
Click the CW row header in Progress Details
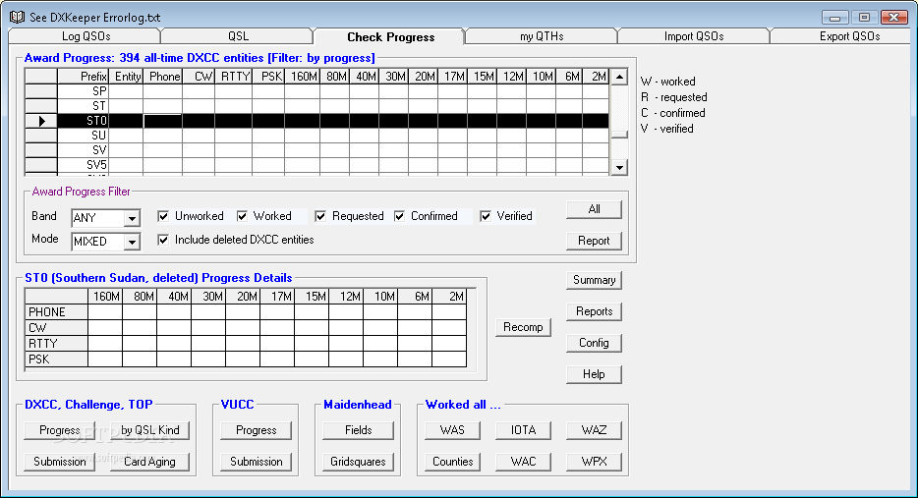pyautogui.click(x=56, y=328)
